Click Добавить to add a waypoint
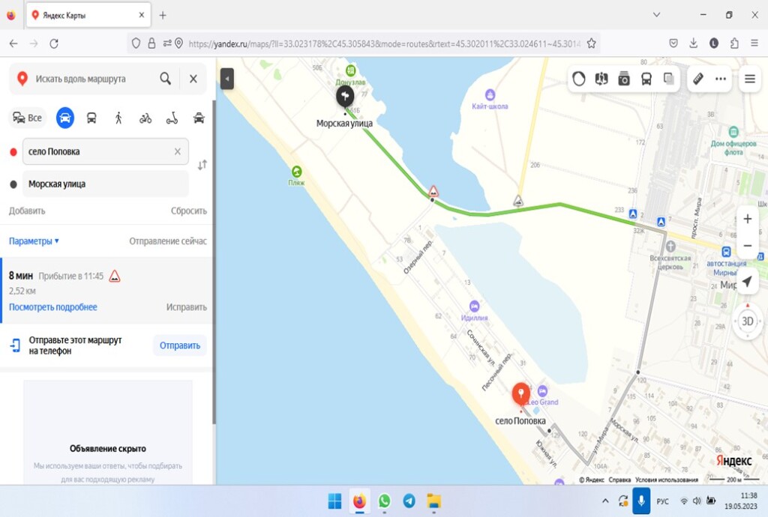 click(27, 211)
